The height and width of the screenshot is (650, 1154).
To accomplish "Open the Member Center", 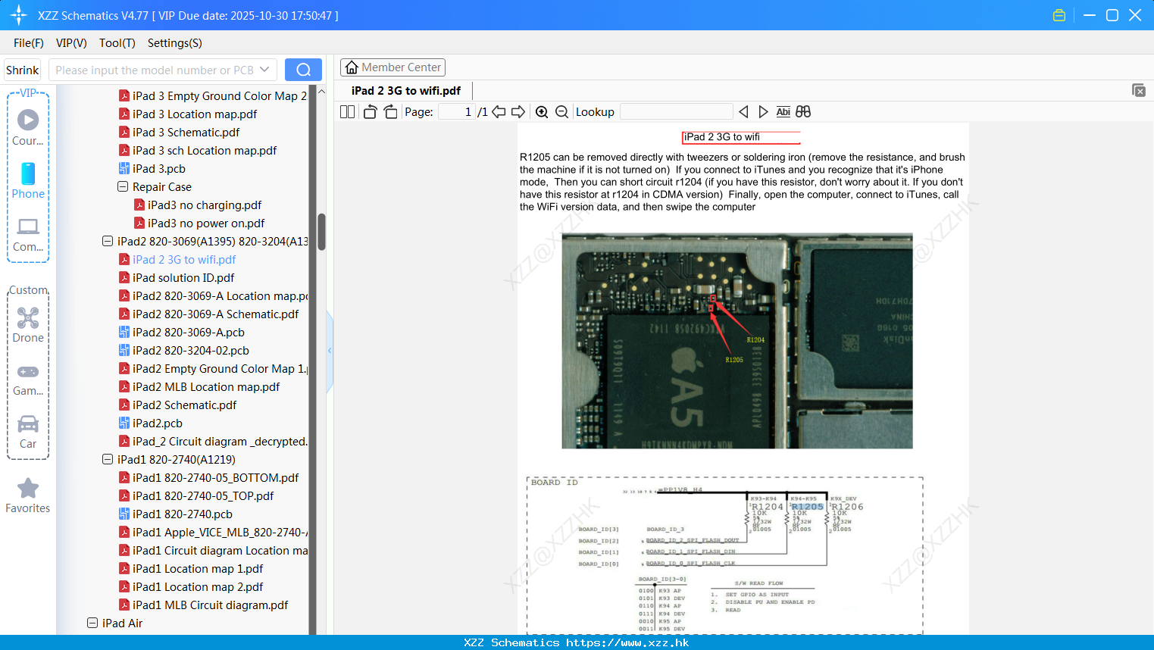I will (392, 67).
